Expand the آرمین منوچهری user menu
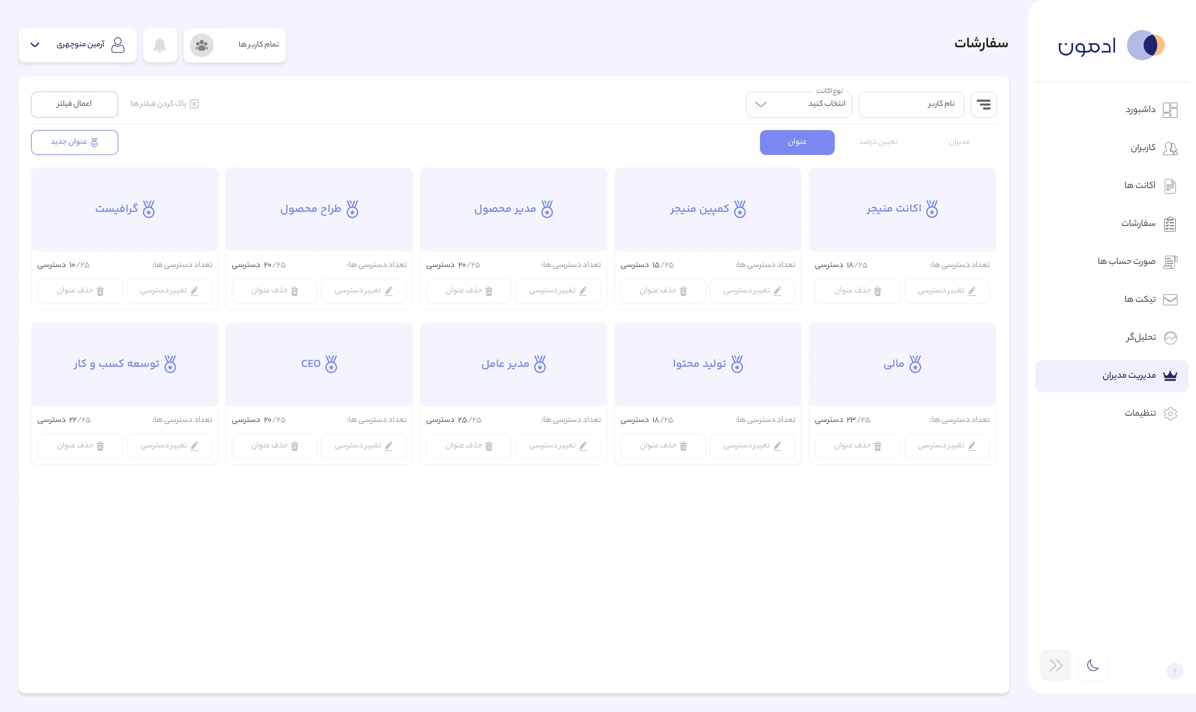The height and width of the screenshot is (712, 1196). pos(78,45)
